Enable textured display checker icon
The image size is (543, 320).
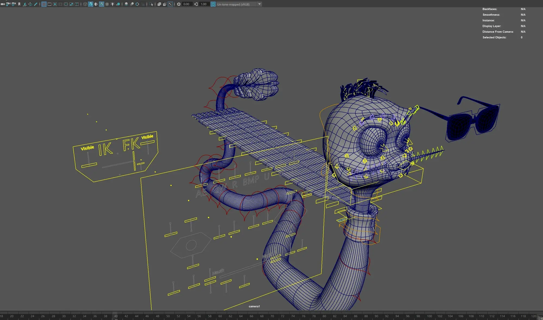pyautogui.click(x=107, y=4)
